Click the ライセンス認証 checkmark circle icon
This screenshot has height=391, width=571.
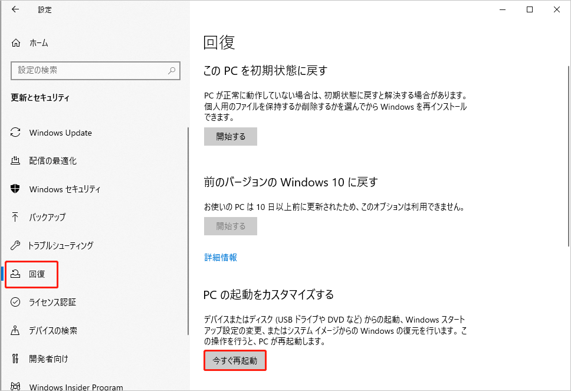pos(16,302)
